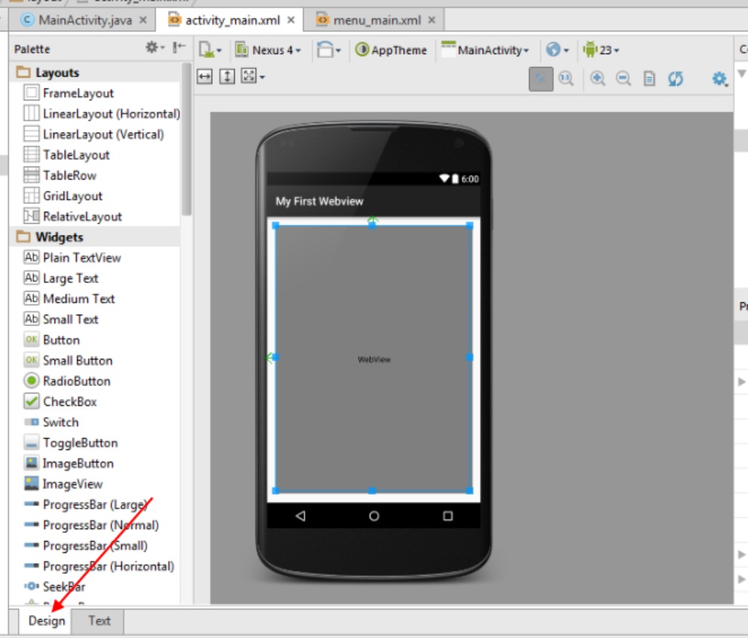Refresh the layout preview rendering
This screenshot has height=638, width=748.
pos(674,78)
